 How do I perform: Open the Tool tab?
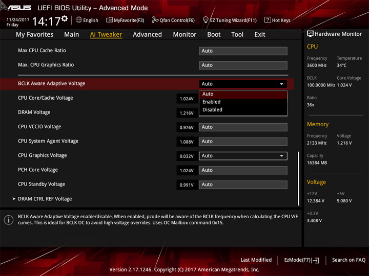point(237,35)
